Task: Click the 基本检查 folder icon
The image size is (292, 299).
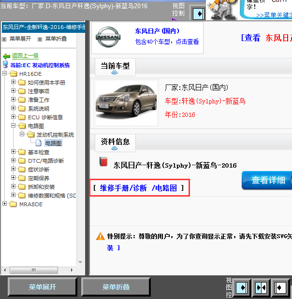Action: pyautogui.click(x=22, y=152)
